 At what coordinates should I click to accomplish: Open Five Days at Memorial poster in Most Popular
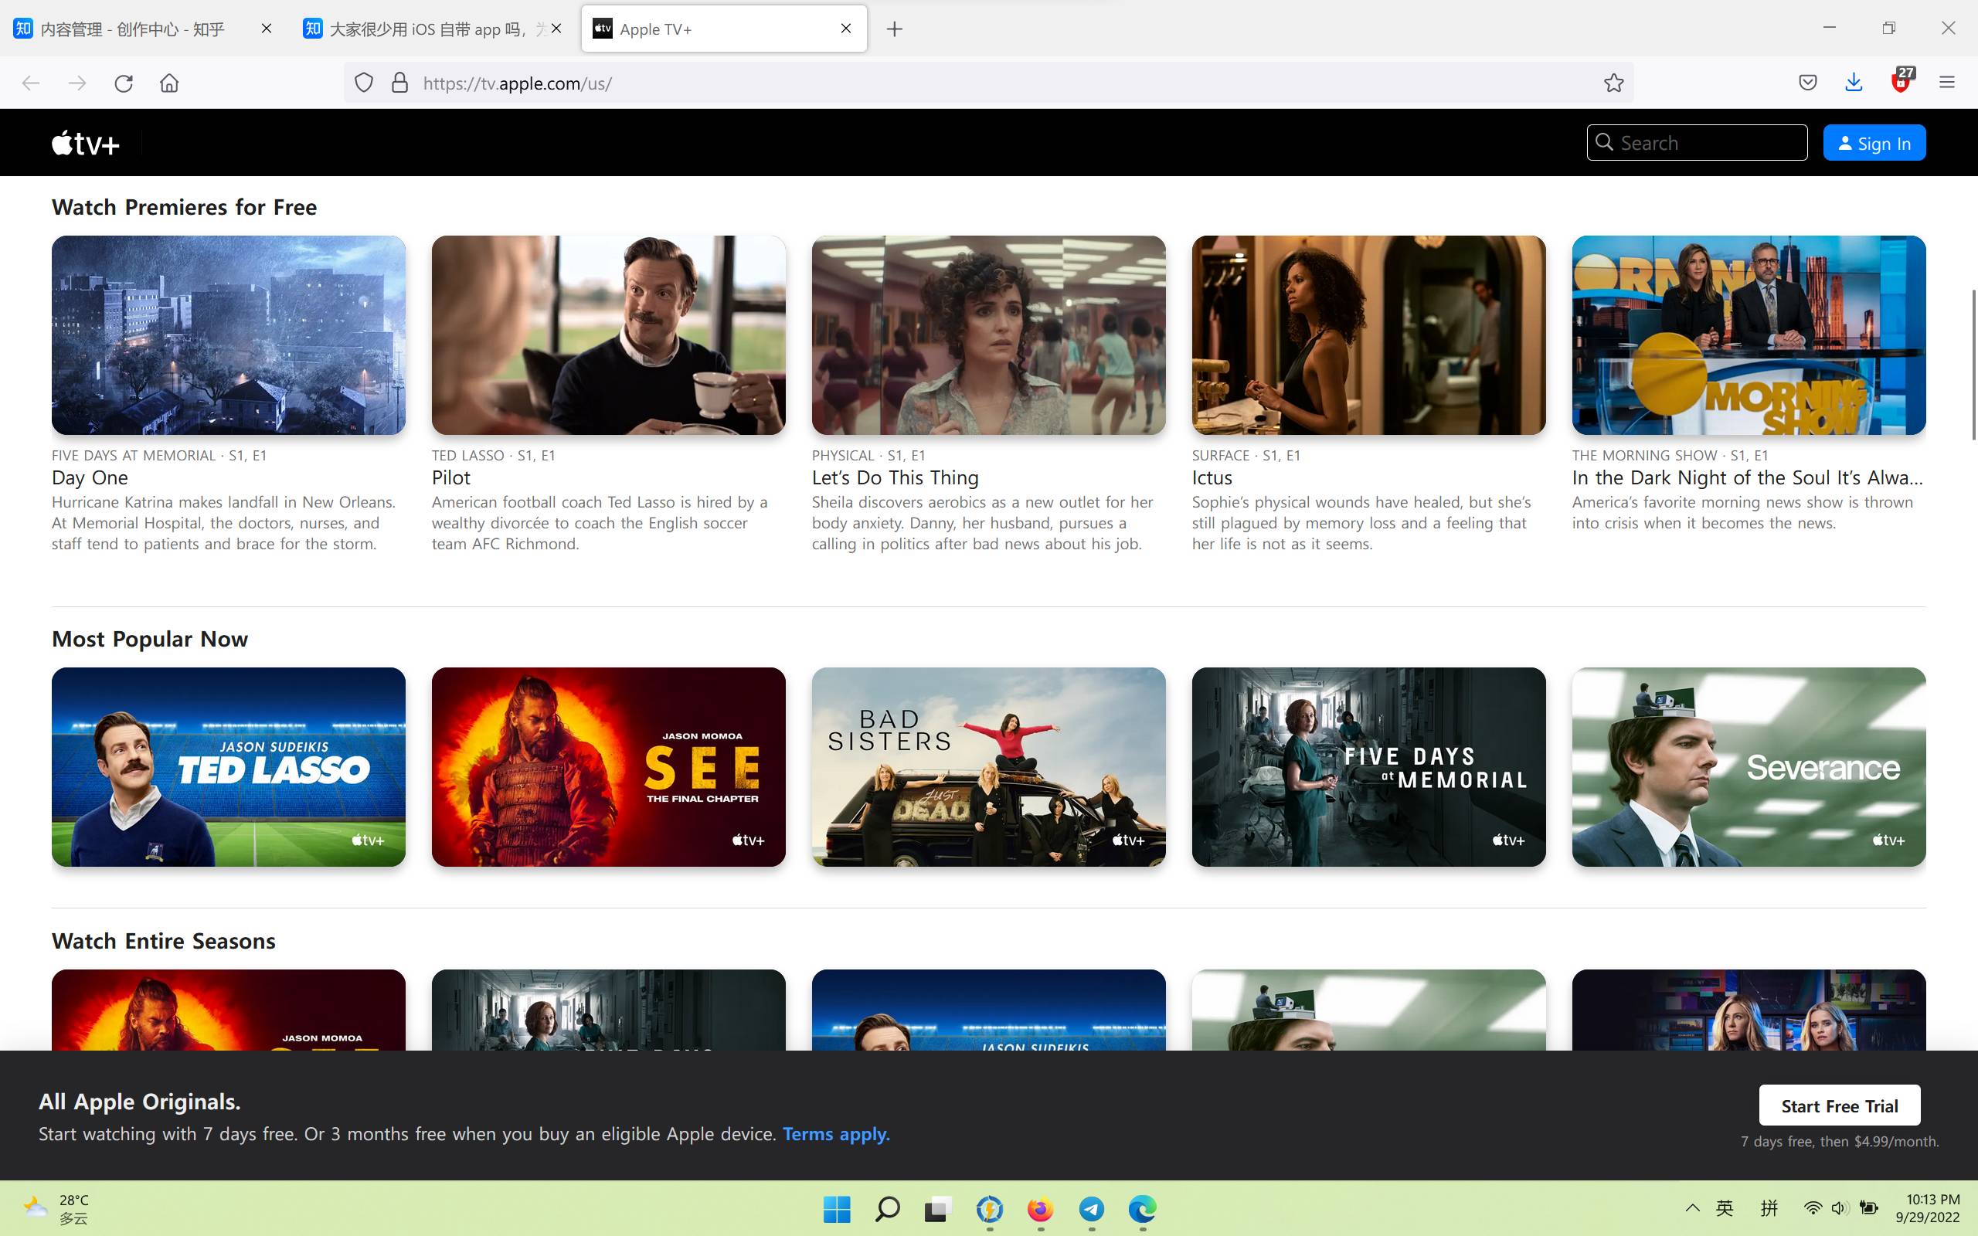(x=1368, y=767)
